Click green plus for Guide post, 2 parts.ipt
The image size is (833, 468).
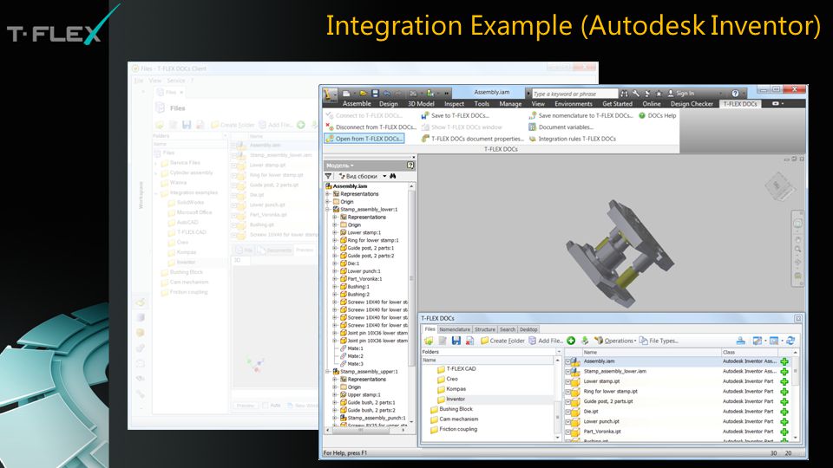point(784,401)
